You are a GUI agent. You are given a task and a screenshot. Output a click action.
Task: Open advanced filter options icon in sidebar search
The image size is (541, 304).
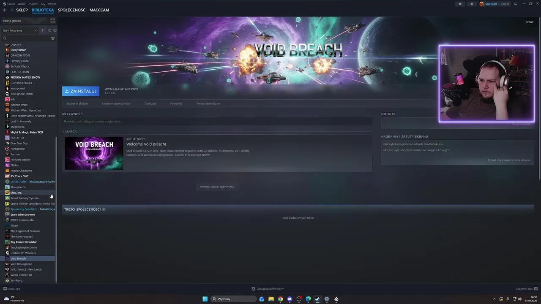[x=53, y=38]
